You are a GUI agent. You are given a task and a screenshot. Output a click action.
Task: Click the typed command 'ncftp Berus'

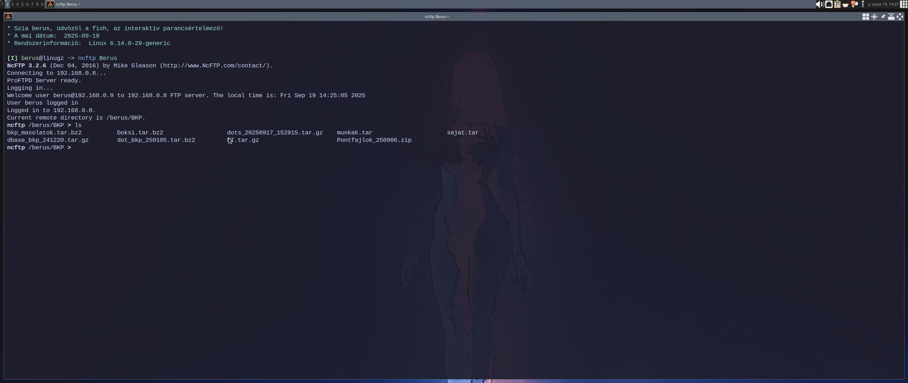coord(98,58)
